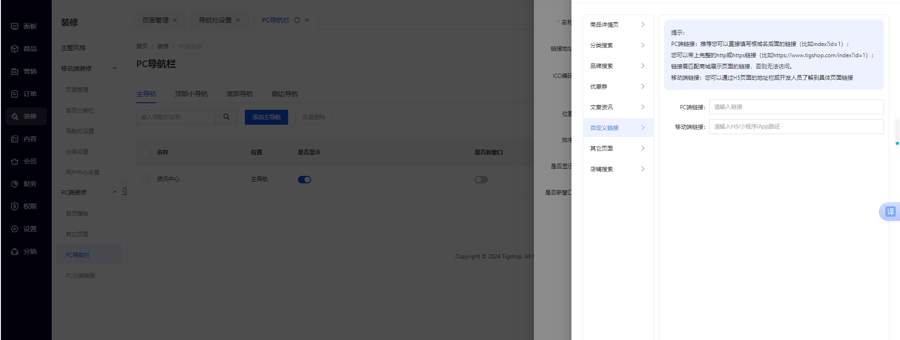Expand the 品牌搜索 link category
900x340 pixels.
point(618,66)
